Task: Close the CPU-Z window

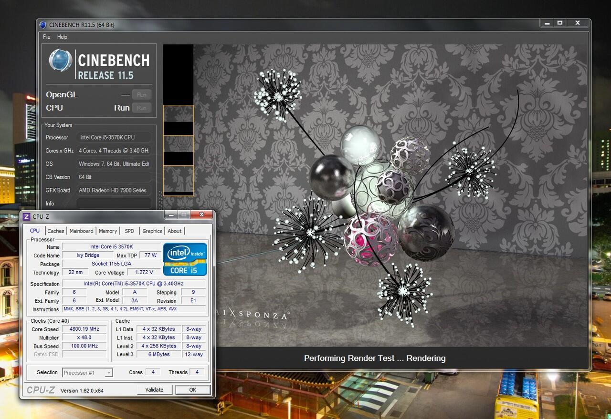Action: point(201,215)
